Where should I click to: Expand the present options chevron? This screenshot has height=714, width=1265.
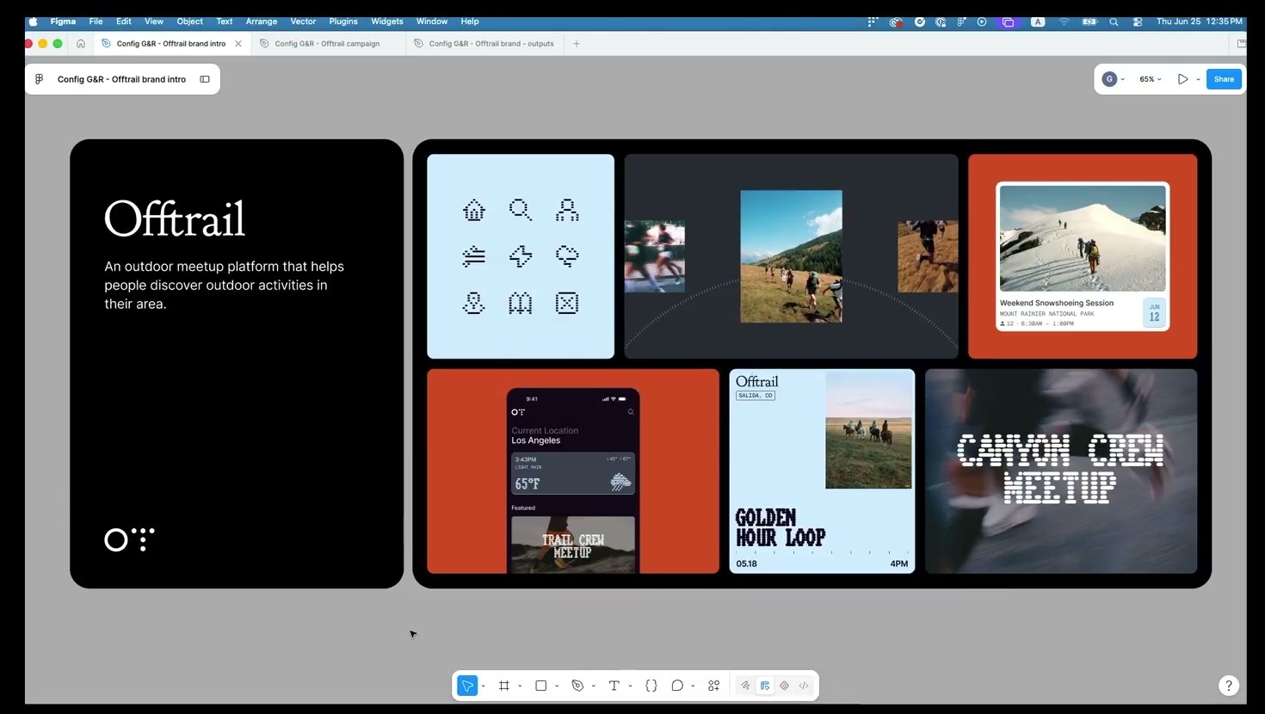tap(1198, 79)
